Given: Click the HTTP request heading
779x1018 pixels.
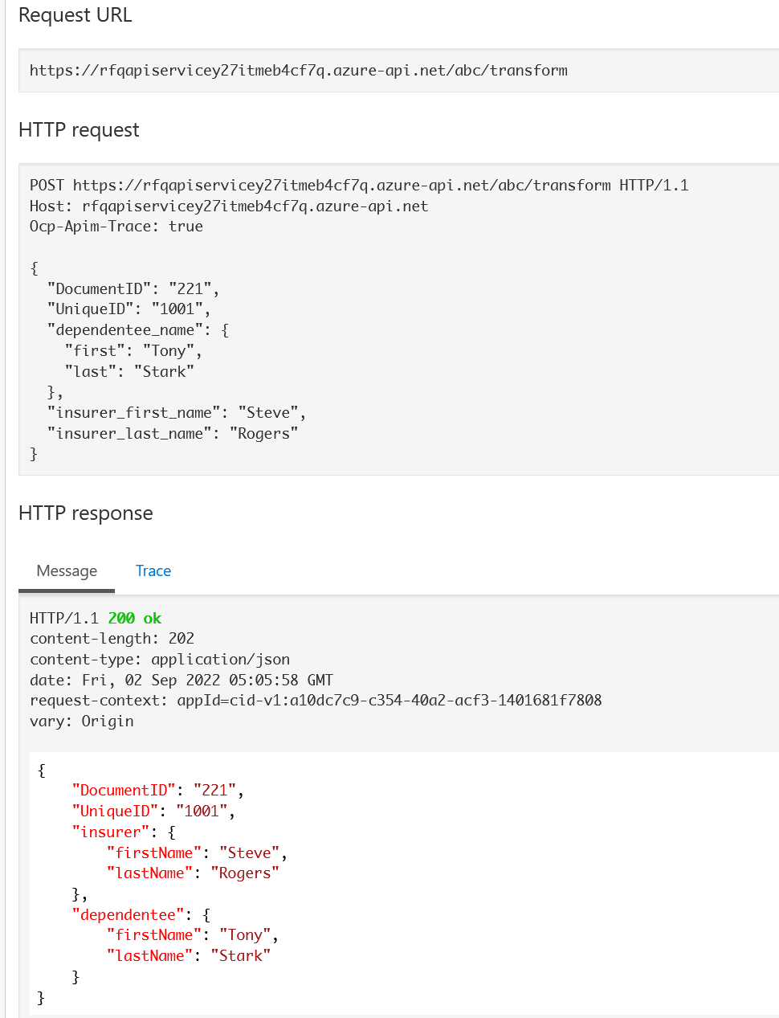Looking at the screenshot, I should [79, 130].
